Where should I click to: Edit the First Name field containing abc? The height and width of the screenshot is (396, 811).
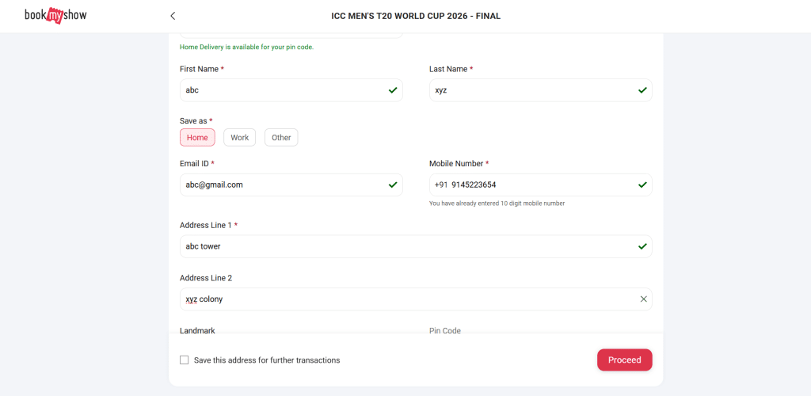291,90
